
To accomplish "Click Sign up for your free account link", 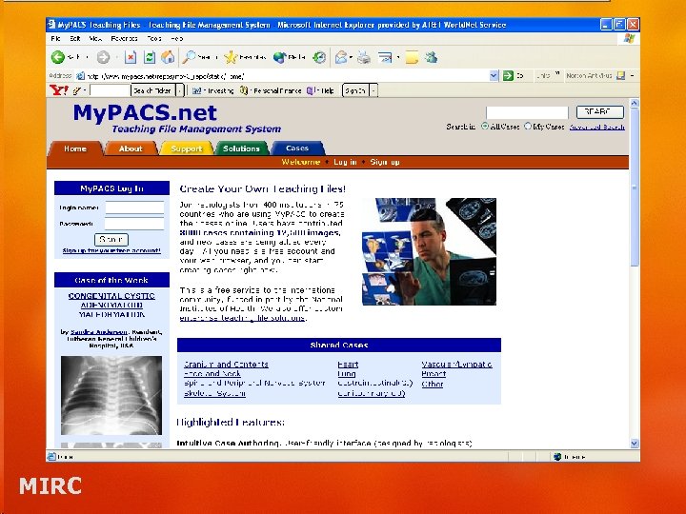I will click(111, 250).
